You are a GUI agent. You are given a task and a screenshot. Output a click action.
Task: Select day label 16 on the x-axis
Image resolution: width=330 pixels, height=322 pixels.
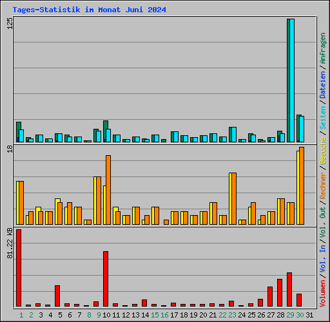click(x=164, y=315)
